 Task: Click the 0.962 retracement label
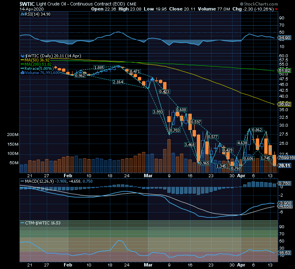(80, 76)
